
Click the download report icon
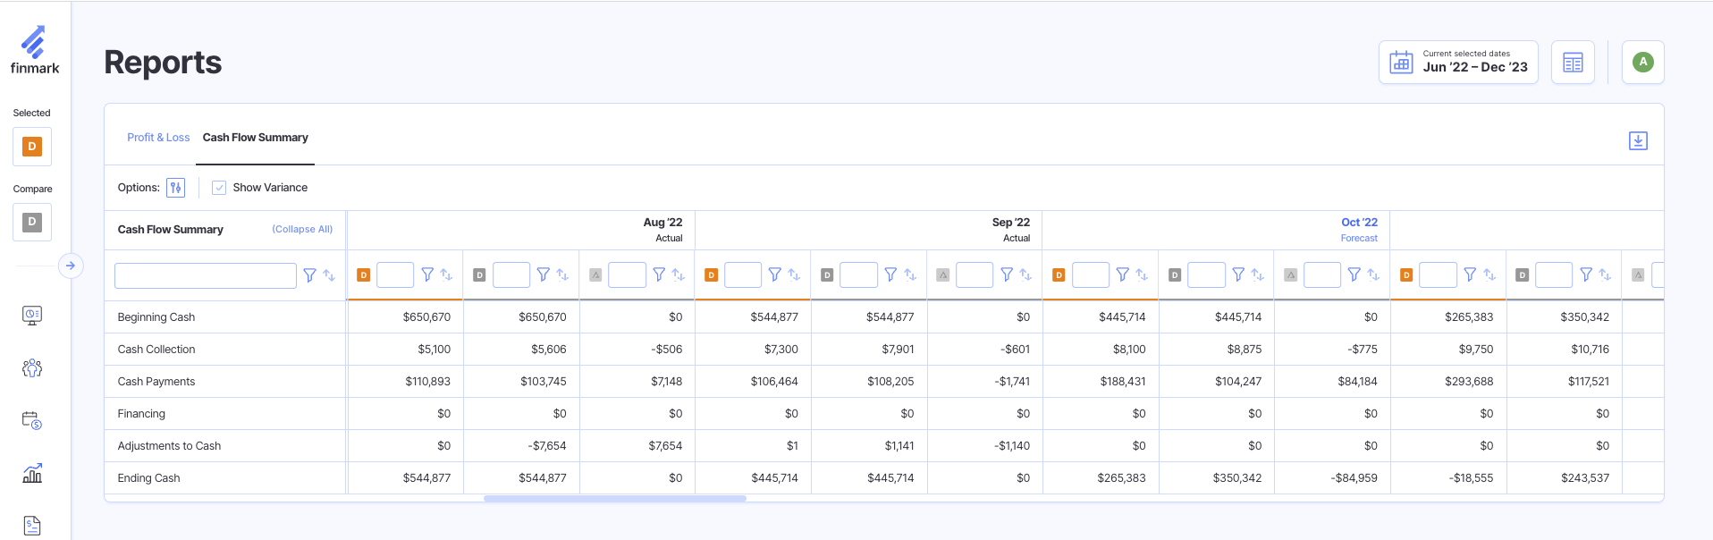coord(1638,141)
